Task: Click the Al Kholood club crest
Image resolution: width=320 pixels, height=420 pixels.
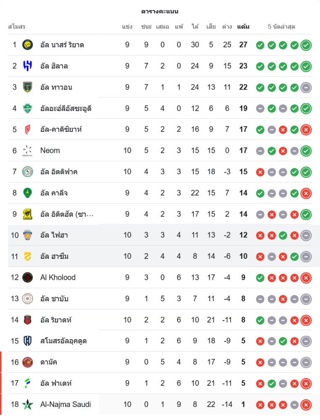Action: click(28, 277)
